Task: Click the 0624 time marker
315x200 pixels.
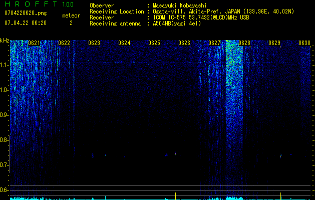Action: click(124, 43)
